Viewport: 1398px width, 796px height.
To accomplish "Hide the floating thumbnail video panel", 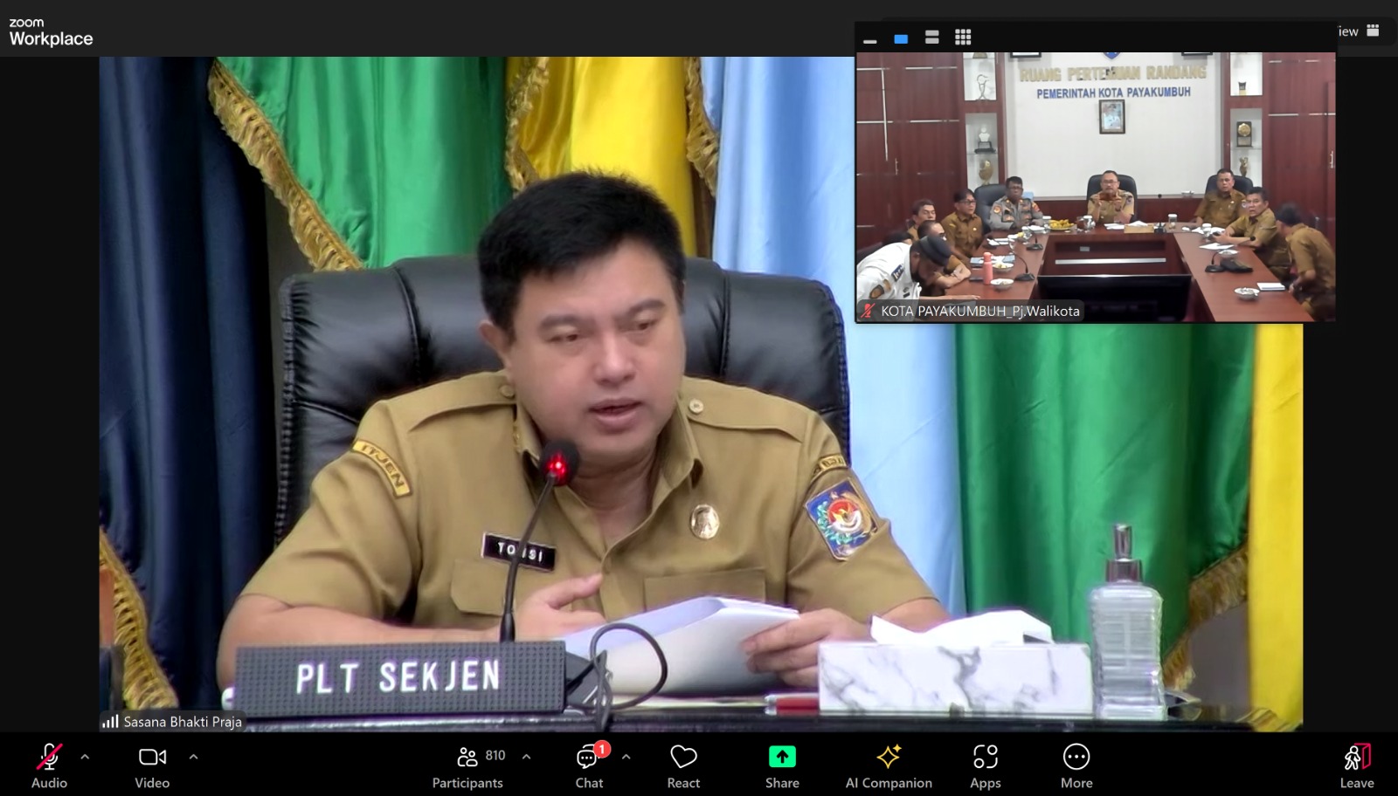I will (869, 38).
